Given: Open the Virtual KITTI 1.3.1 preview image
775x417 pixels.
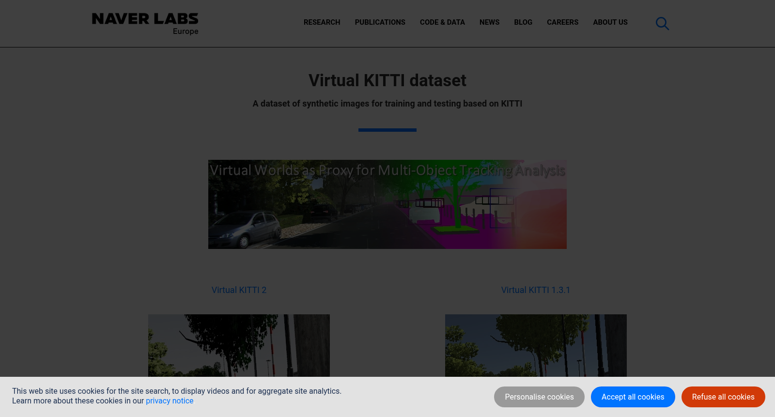Looking at the screenshot, I should [x=536, y=346].
